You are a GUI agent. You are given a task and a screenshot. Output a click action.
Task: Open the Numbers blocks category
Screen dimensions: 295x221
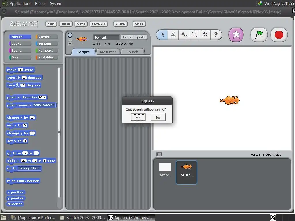tap(47, 51)
